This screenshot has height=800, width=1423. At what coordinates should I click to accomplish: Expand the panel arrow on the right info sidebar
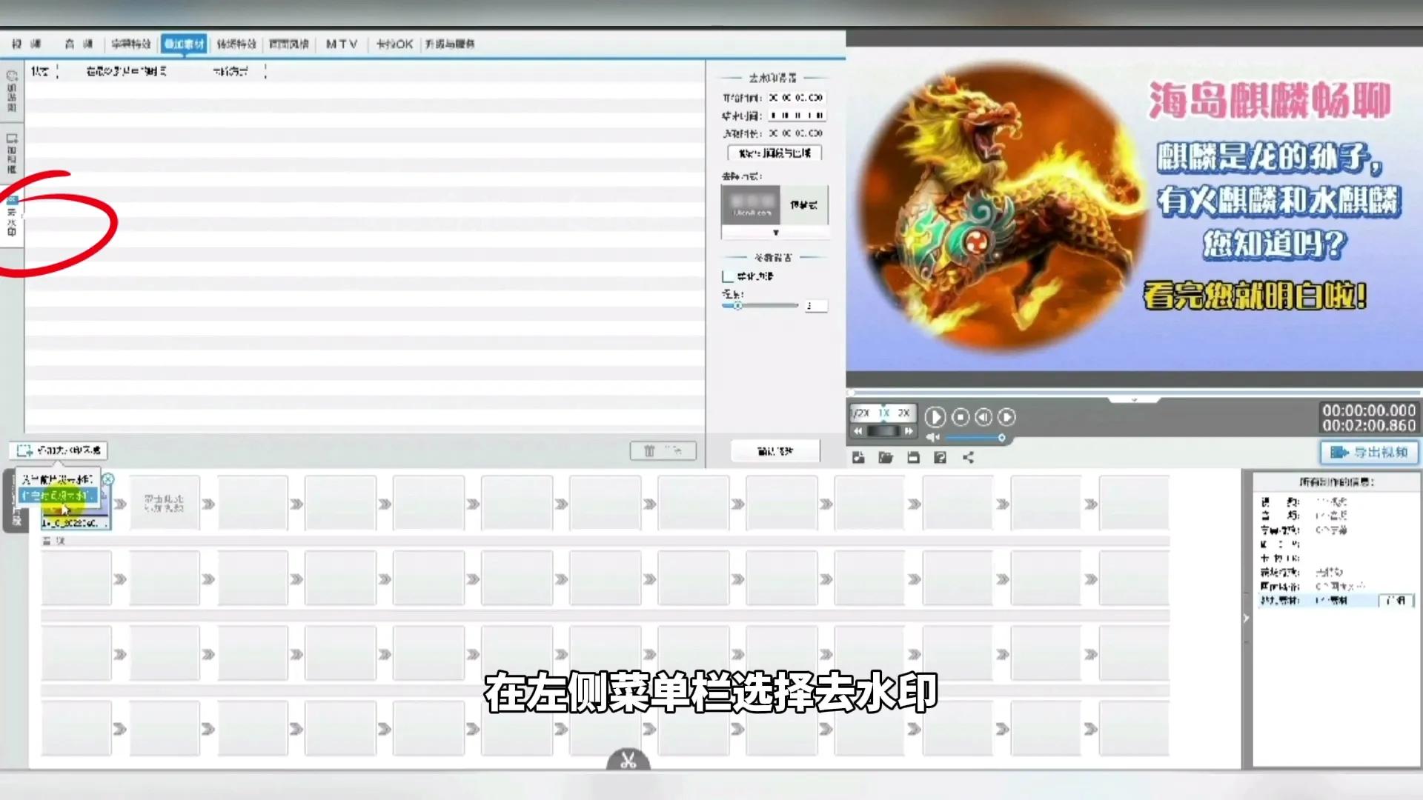1248,619
